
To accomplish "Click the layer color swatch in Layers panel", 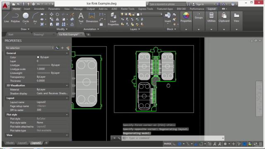I will pos(138,14).
